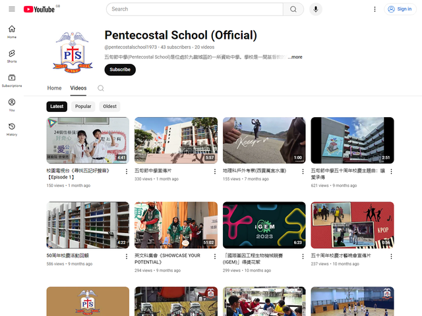Click the channel search icon
This screenshot has width=422, height=316.
click(x=101, y=88)
